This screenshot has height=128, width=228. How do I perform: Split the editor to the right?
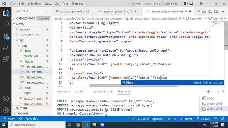216,11
